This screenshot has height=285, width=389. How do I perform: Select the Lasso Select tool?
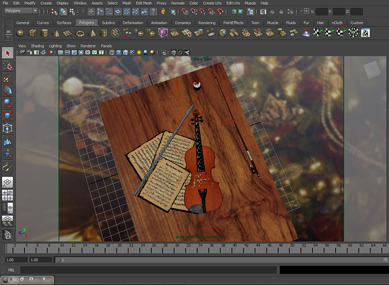[x=7, y=66]
